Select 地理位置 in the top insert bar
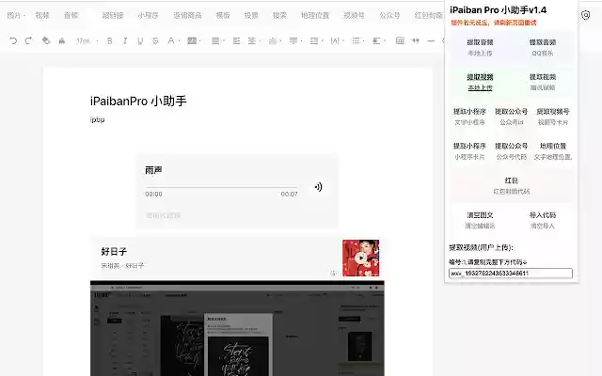 (x=315, y=15)
